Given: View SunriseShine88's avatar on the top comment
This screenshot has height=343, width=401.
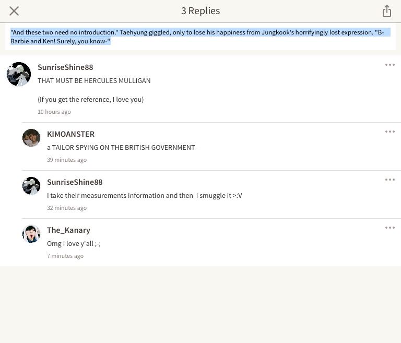Looking at the screenshot, I should coord(19,74).
